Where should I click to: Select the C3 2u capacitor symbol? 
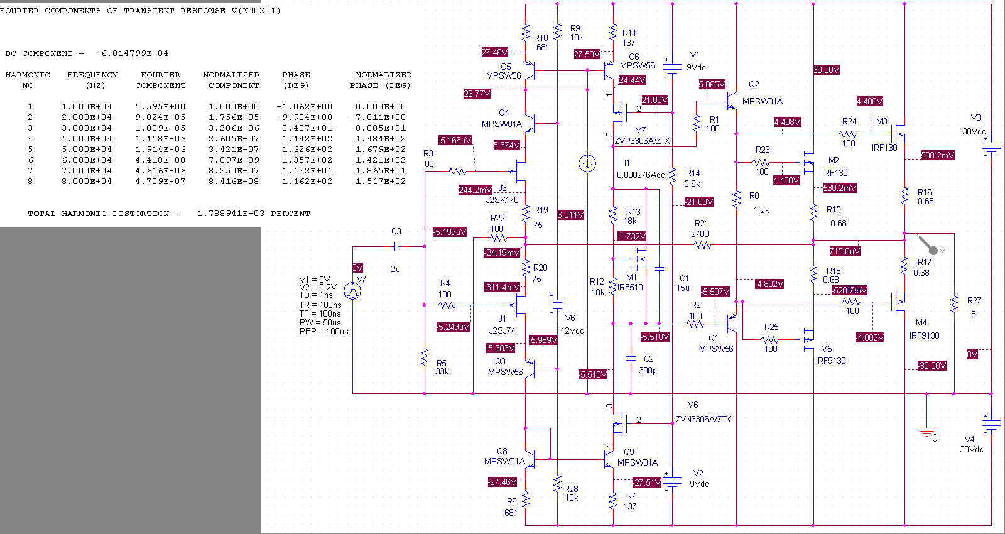(396, 246)
